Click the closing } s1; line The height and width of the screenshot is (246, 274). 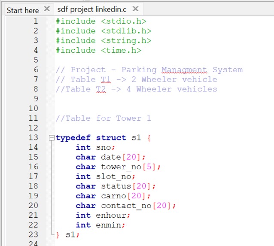pyautogui.click(x=68, y=235)
